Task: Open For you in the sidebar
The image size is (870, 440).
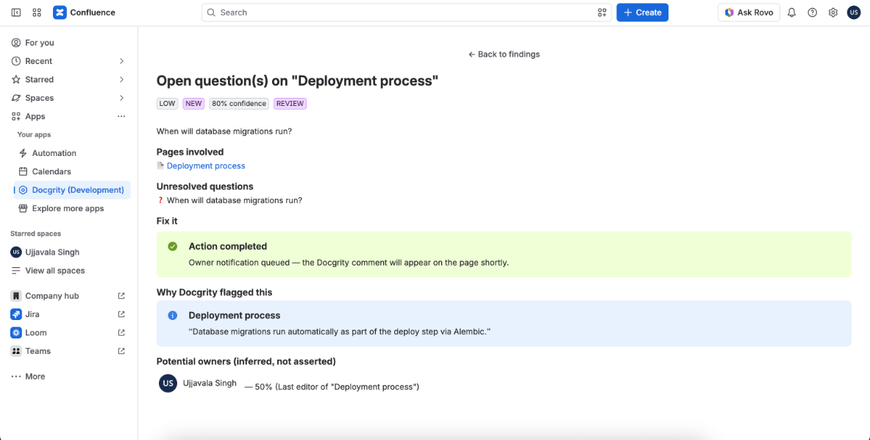Action: (x=40, y=43)
